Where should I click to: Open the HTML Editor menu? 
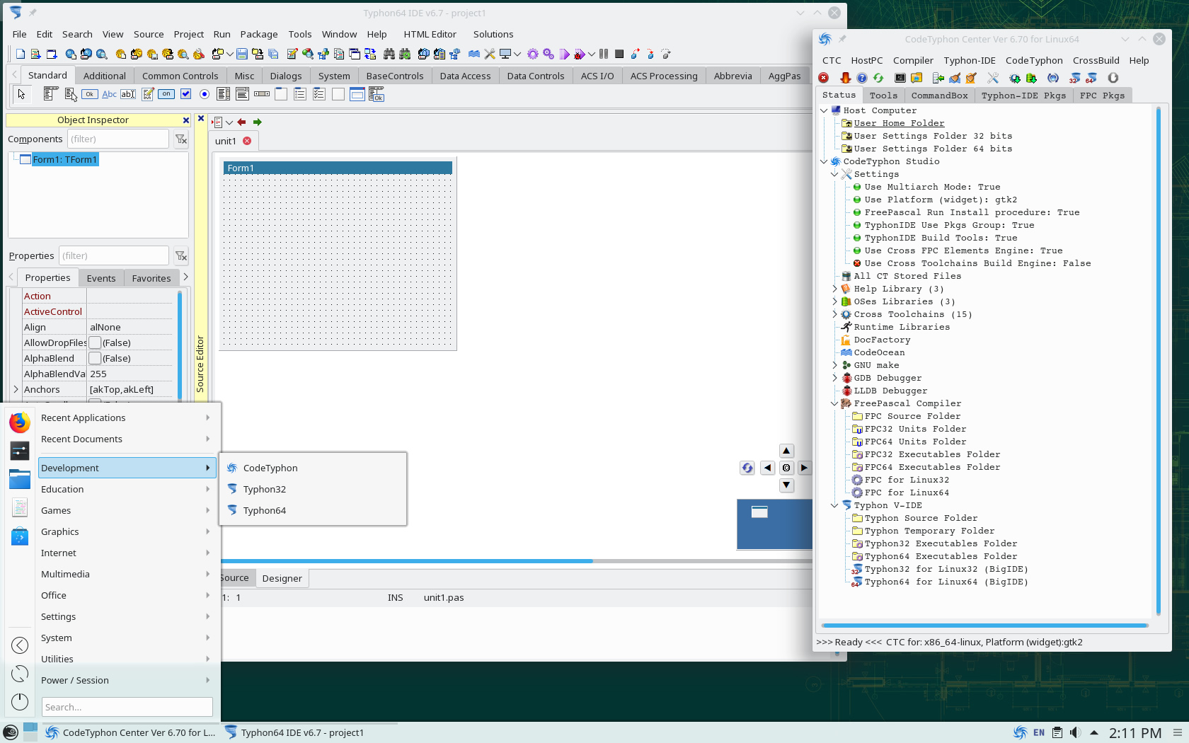[x=430, y=34]
